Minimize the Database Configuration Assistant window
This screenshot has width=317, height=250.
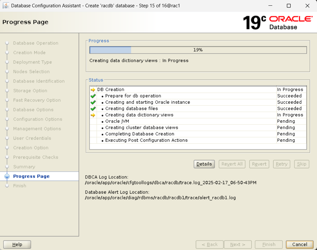point(270,6)
